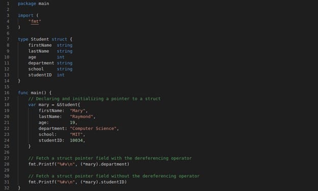318x191 pixels.
Task: Click the "Mary" string value
Action: 77,111
